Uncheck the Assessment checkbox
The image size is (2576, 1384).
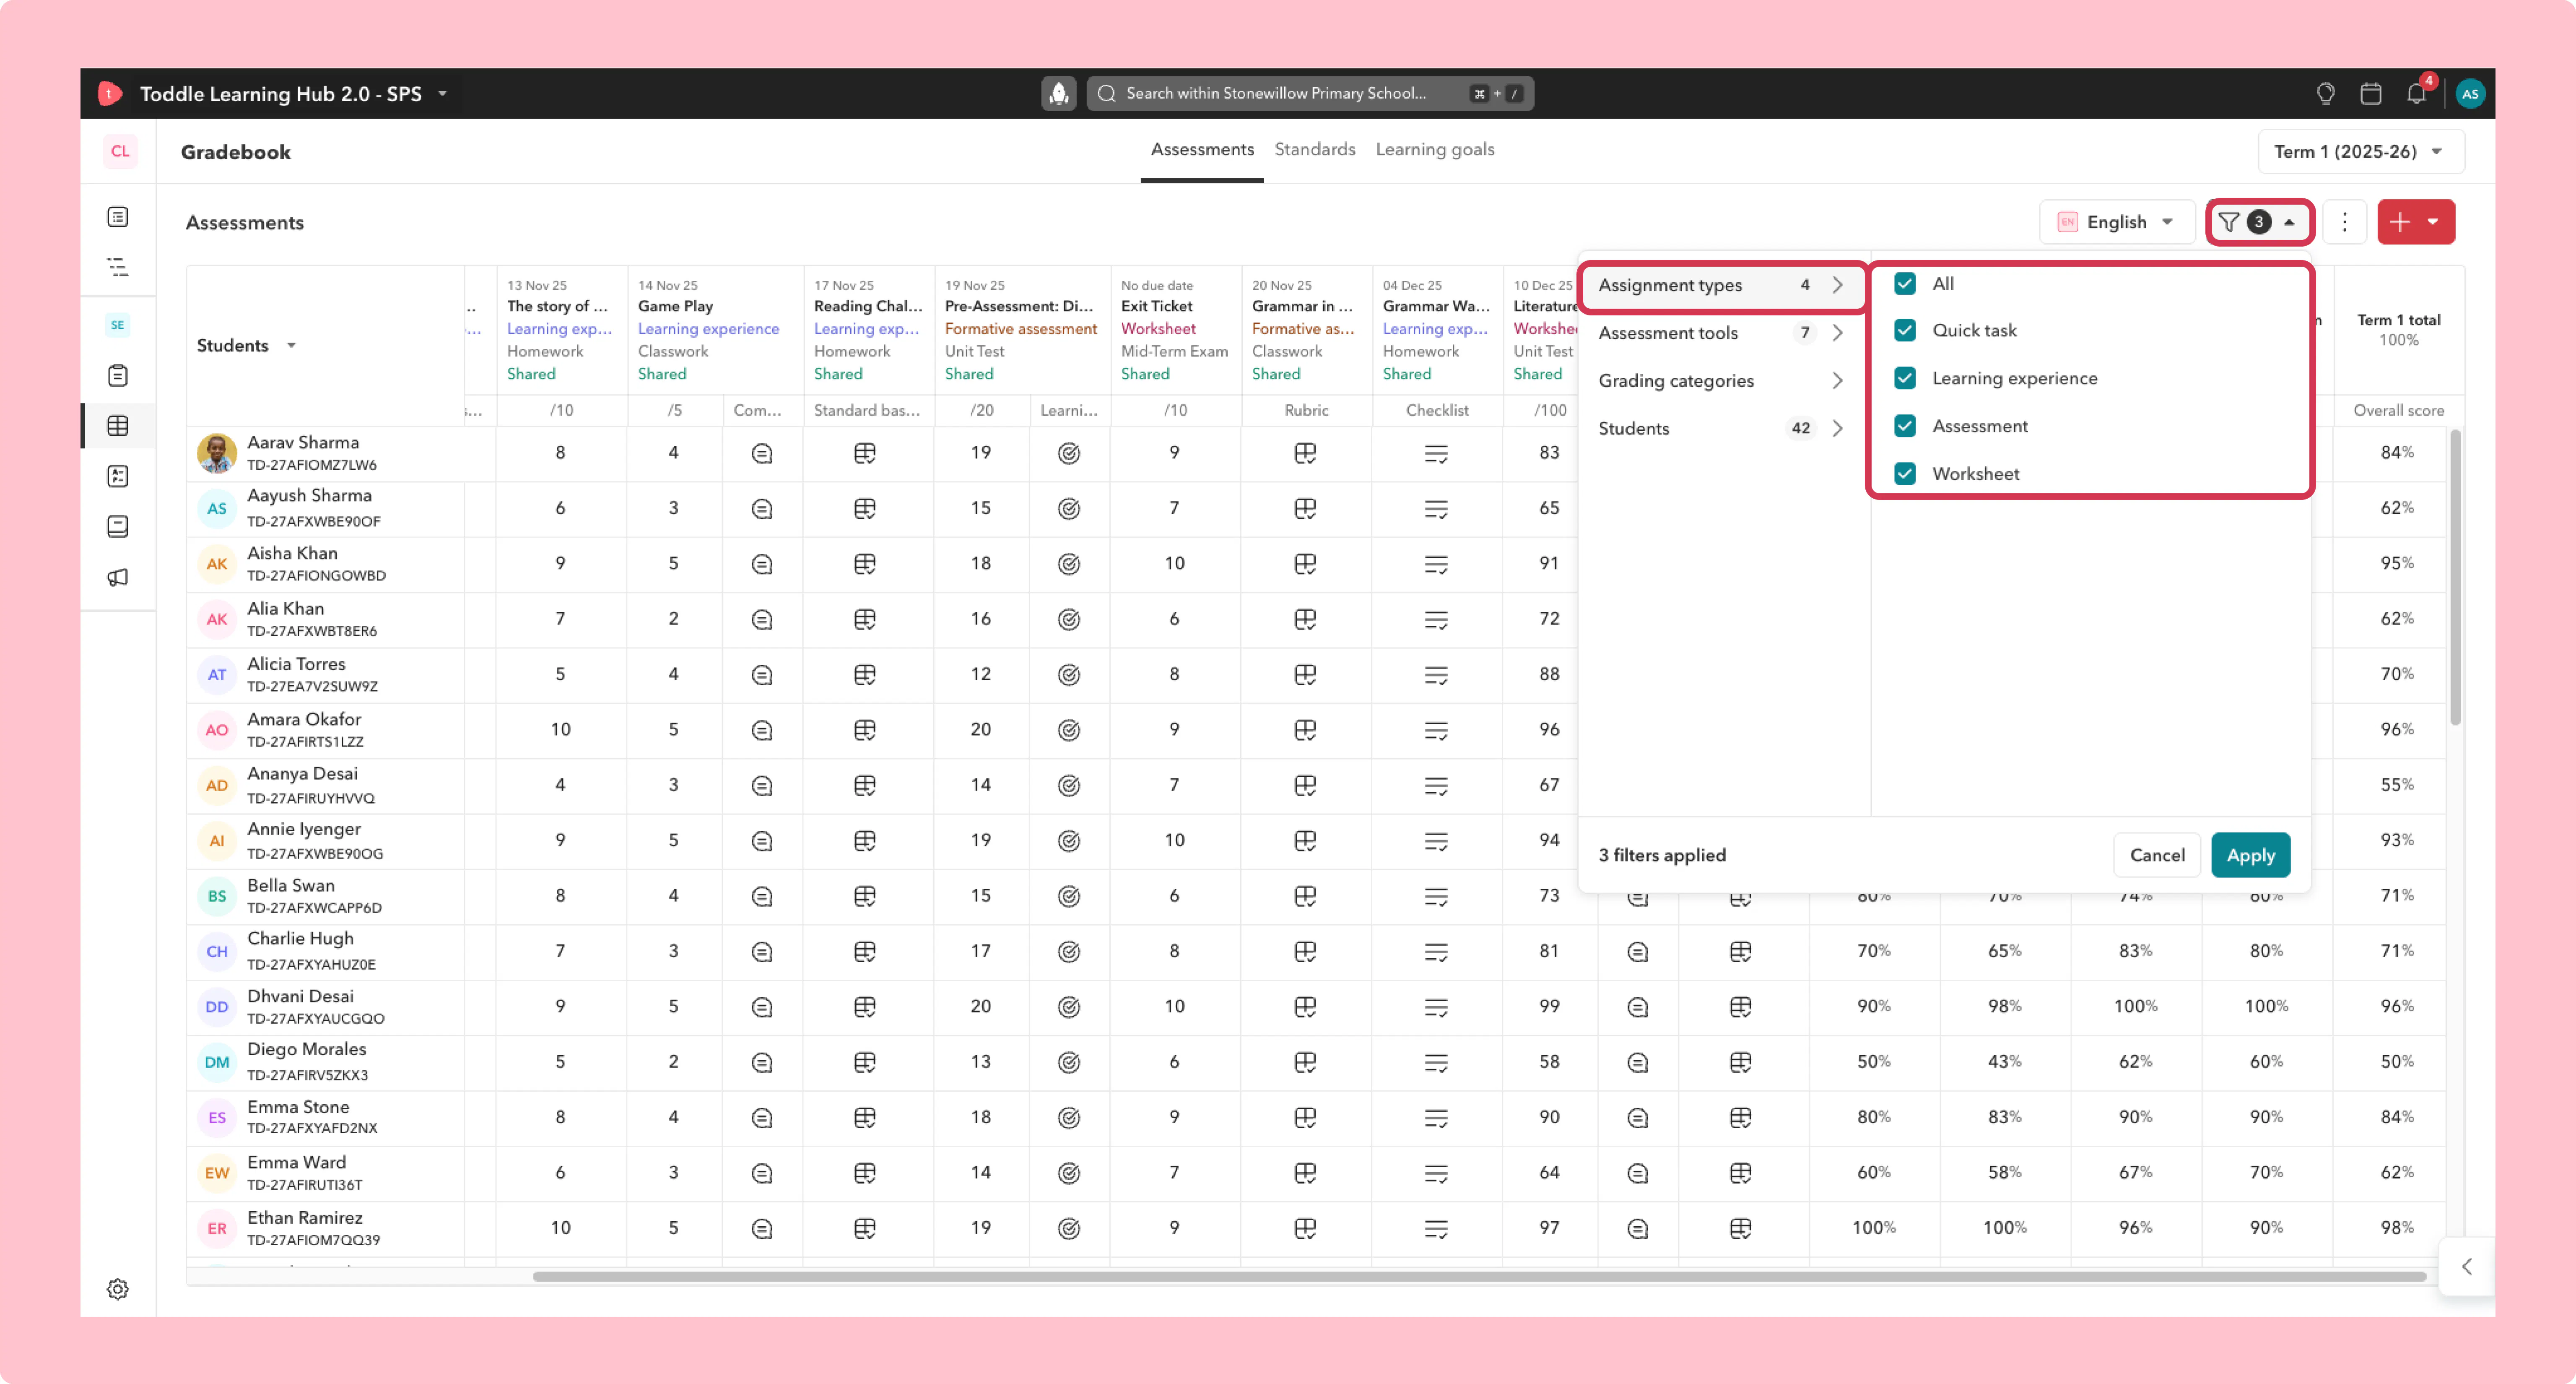click(x=1905, y=426)
